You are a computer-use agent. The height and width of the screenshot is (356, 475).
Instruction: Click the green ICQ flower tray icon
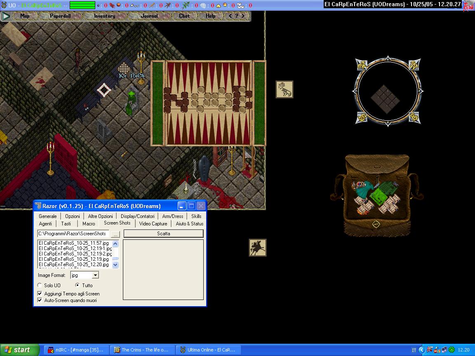coord(451,350)
